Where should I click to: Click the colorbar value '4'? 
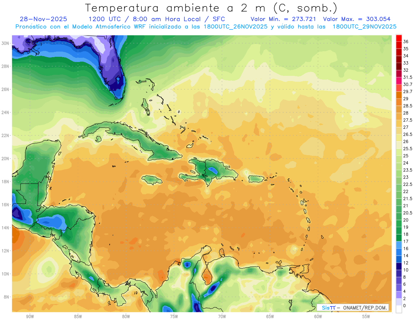[x=405, y=291]
